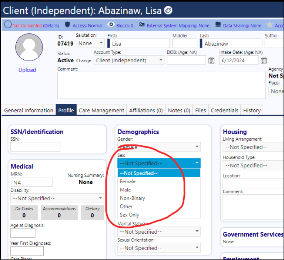This screenshot has width=284, height=260.
Task: Open the Living Arrangement dropdown
Action: (253, 147)
